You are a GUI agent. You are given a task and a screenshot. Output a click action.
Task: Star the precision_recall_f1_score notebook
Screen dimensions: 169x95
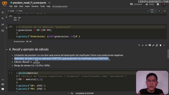point(49,3)
